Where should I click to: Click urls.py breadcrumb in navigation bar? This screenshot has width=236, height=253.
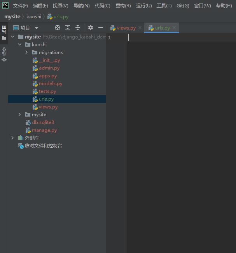point(58,17)
